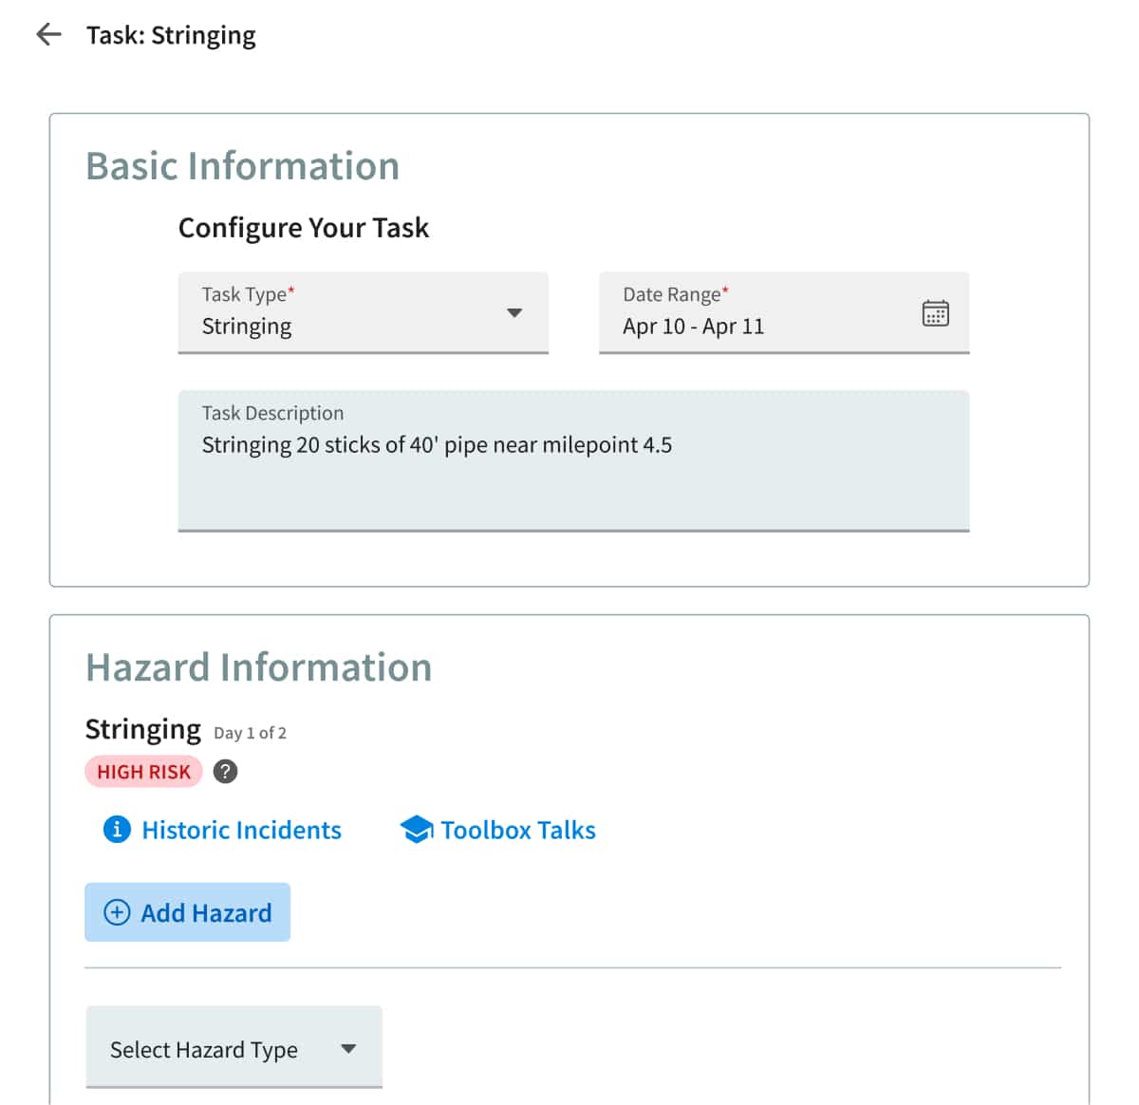
Task: Focus the Task Description text area
Action: click(573, 460)
